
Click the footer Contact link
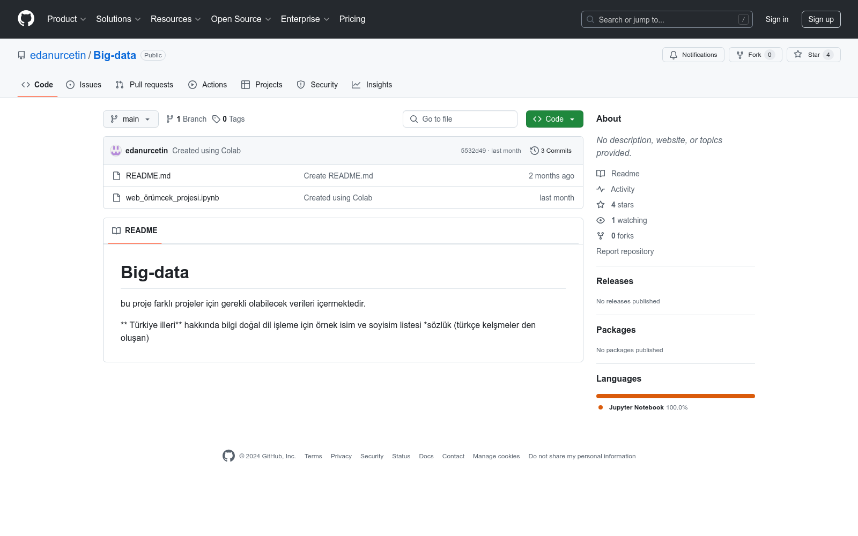[x=453, y=456]
